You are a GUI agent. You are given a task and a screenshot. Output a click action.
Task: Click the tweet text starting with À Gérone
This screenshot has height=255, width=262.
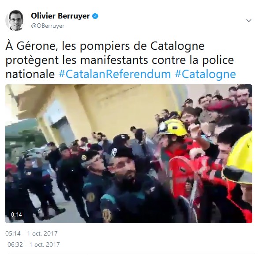tap(121, 60)
